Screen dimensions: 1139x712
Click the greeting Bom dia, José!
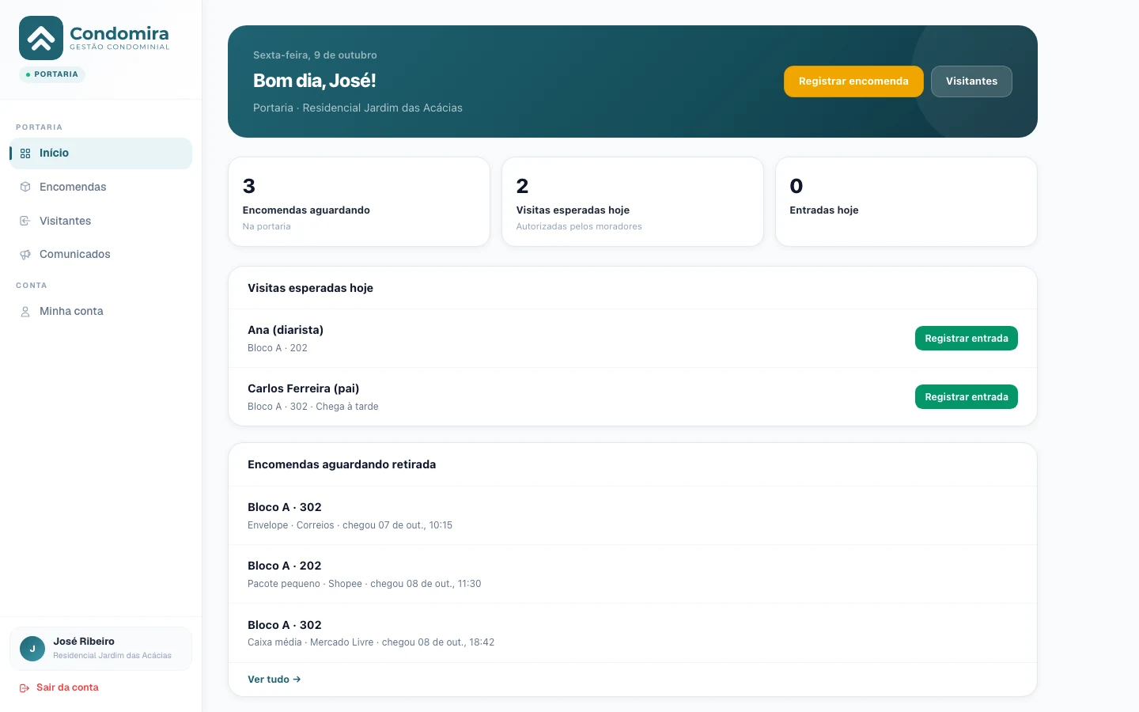pos(315,81)
